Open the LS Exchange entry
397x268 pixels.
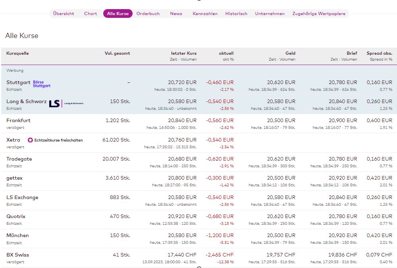pyautogui.click(x=22, y=197)
